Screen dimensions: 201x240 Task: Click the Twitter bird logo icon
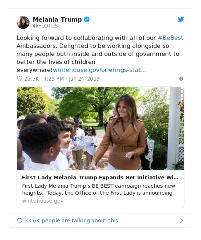pos(181,20)
